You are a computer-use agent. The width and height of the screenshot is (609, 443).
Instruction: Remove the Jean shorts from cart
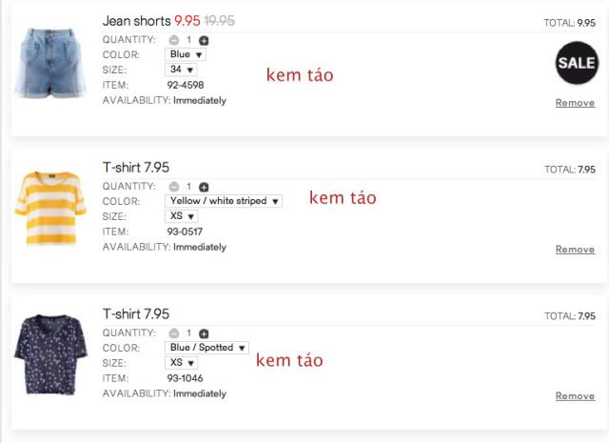pos(575,103)
